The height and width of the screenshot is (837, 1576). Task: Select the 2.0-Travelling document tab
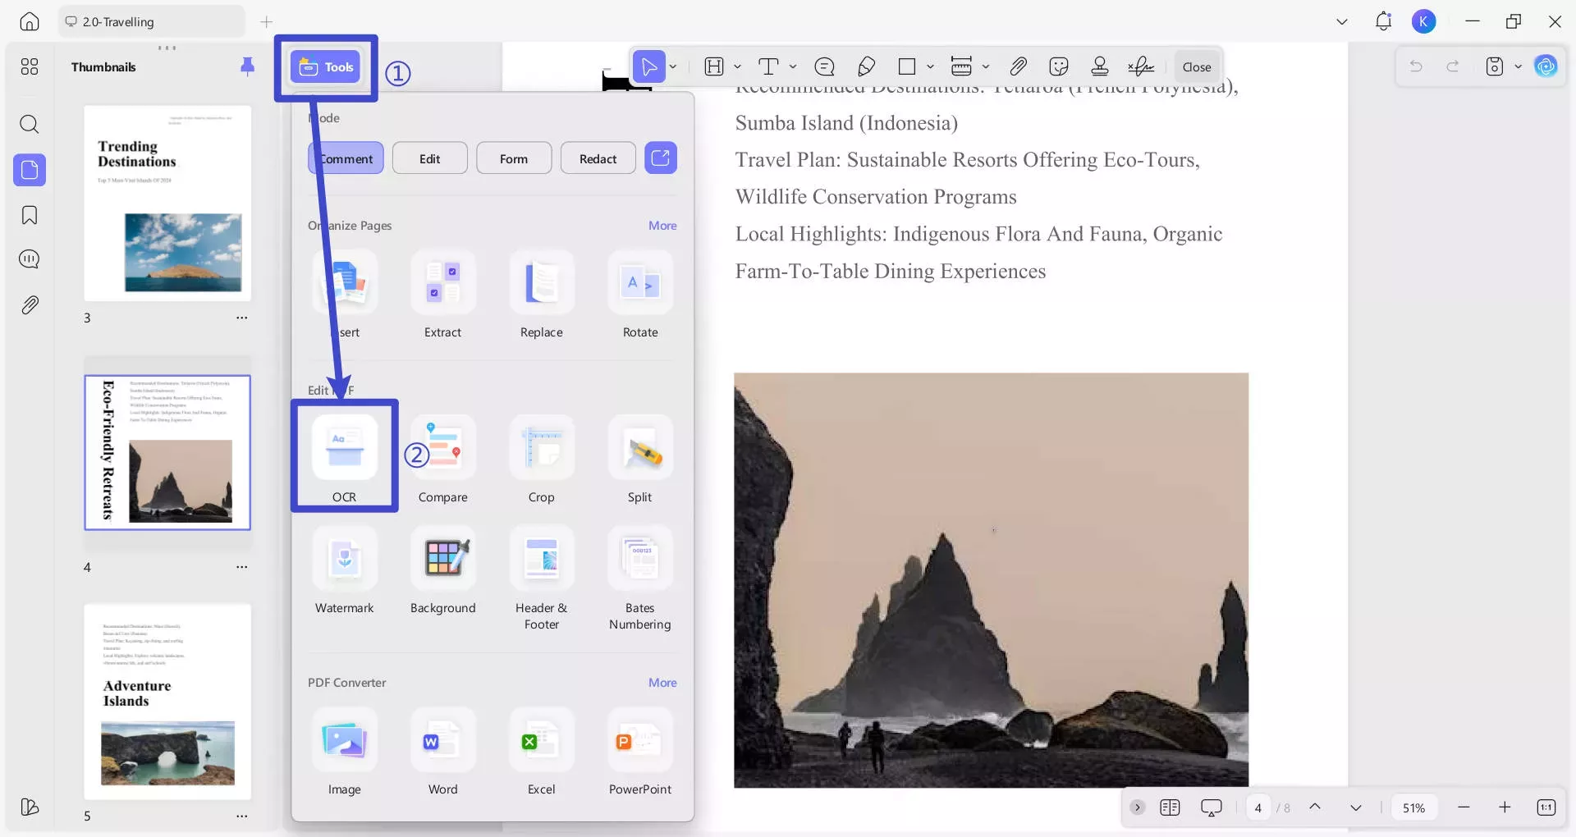[150, 22]
